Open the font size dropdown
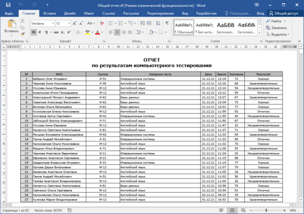 coord(69,23)
